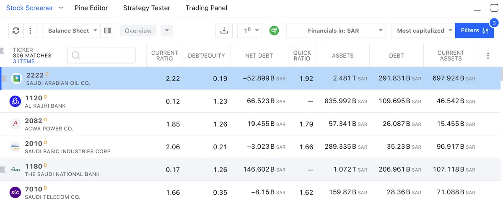
Task: Open the Filters sliders button
Action: point(474,30)
